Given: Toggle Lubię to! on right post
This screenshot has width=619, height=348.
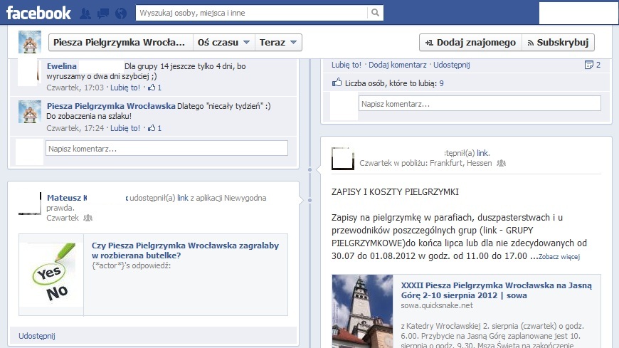Looking at the screenshot, I should [346, 65].
